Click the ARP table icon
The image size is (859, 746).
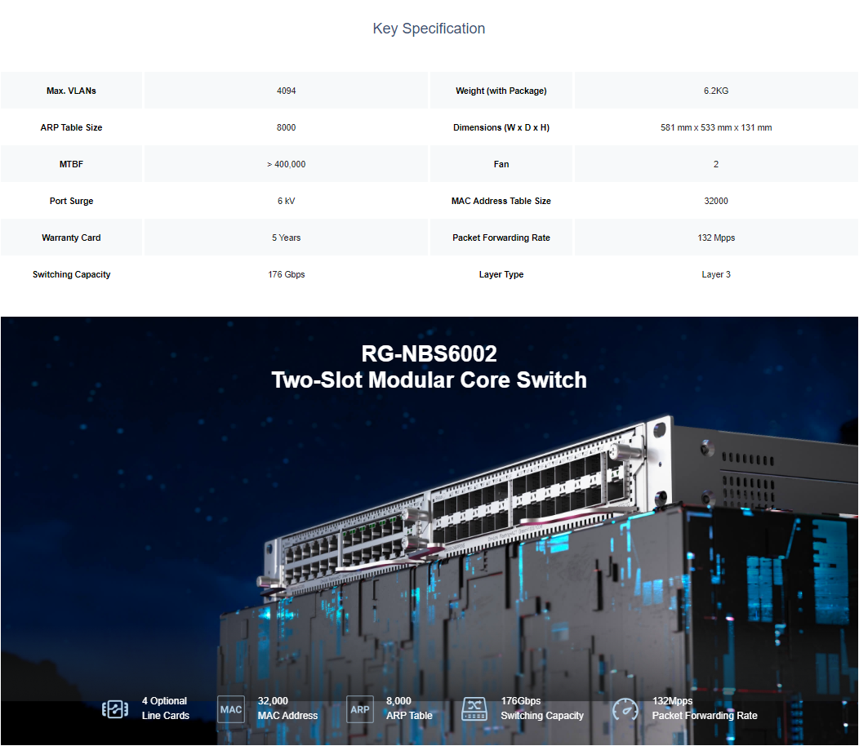point(360,708)
